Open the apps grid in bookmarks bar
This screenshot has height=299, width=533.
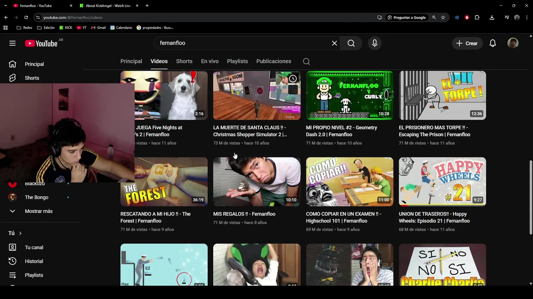(x=5, y=28)
